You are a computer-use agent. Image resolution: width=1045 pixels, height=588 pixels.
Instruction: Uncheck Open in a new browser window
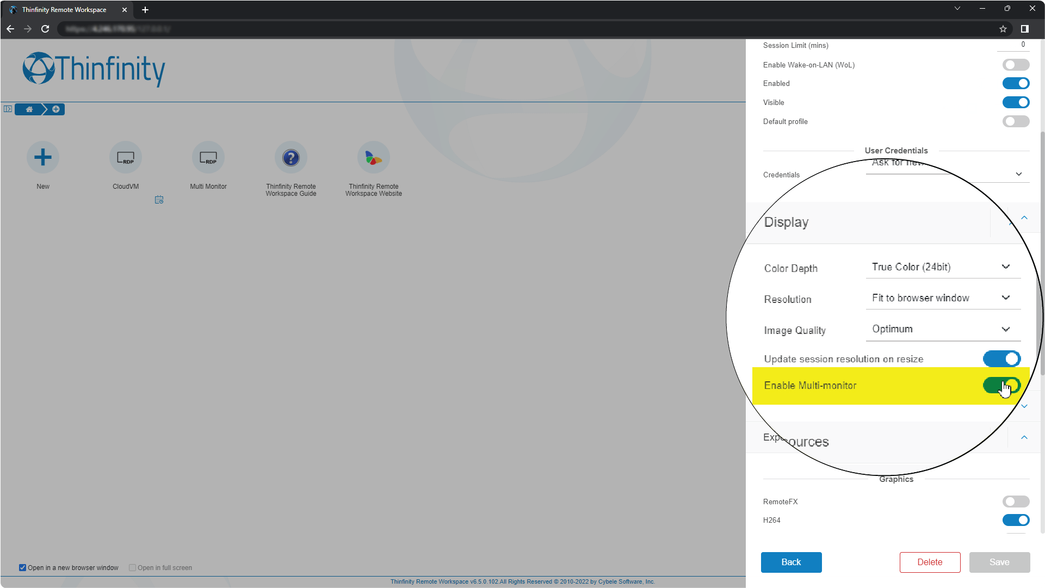23,567
